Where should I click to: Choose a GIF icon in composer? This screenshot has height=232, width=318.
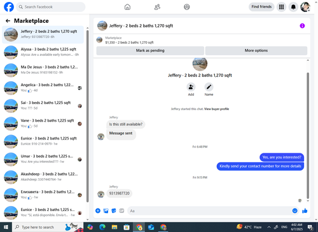[x=121, y=210]
